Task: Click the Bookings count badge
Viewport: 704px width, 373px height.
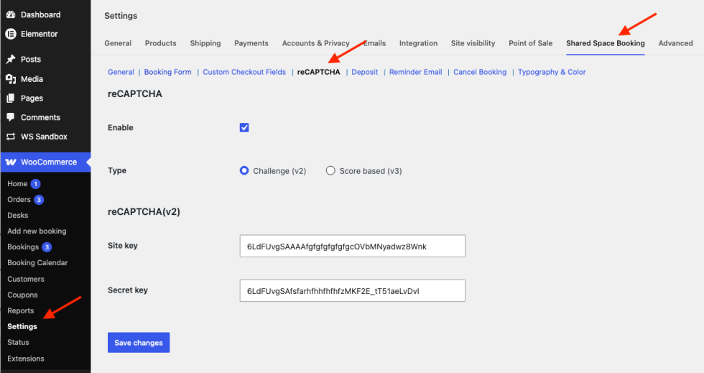Action: (47, 247)
